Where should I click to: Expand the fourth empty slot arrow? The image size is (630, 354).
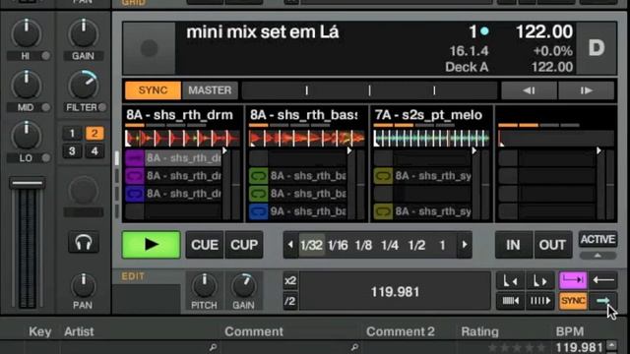coord(598,150)
